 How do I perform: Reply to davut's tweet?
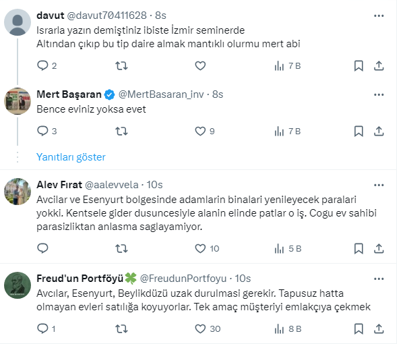[x=42, y=66]
